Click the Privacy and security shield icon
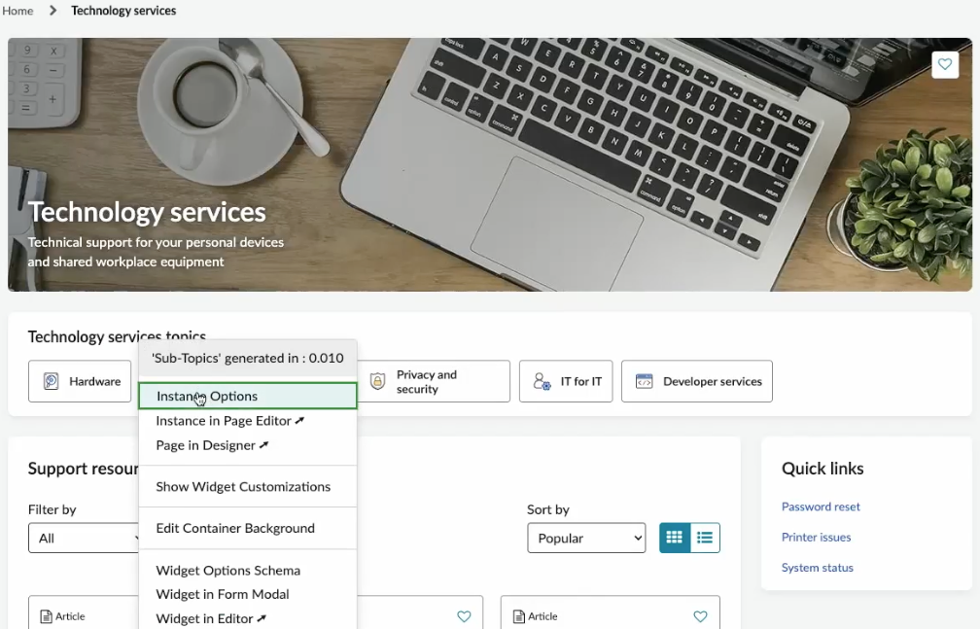This screenshot has width=980, height=629. 377,381
